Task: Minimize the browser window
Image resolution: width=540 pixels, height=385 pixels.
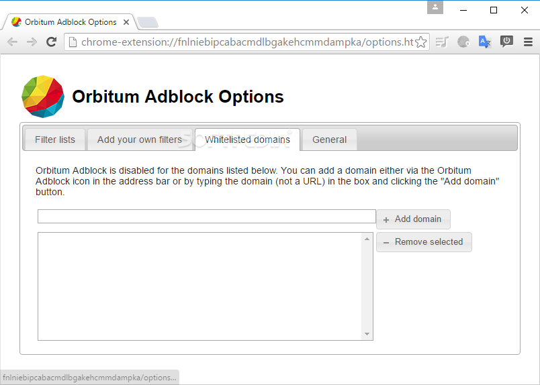Action: [x=463, y=10]
